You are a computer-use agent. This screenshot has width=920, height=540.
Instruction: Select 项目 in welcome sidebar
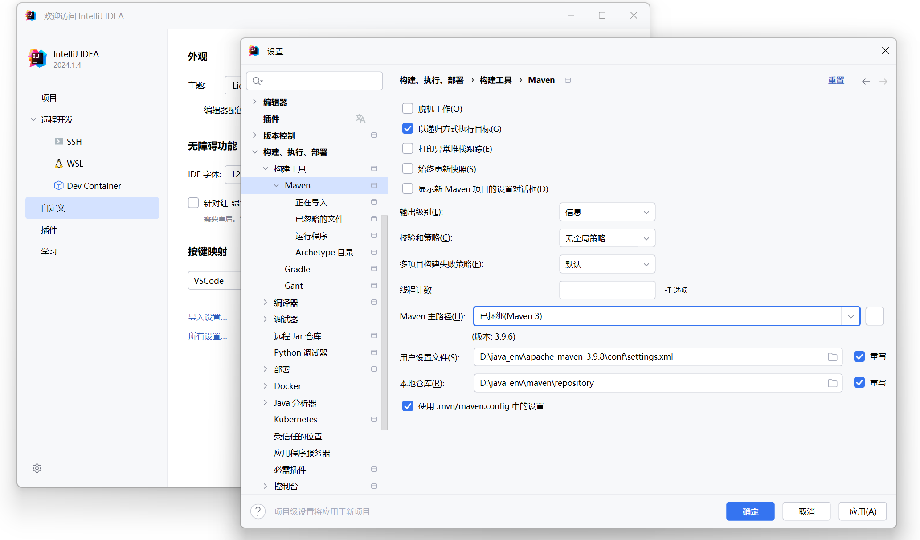(x=92, y=98)
